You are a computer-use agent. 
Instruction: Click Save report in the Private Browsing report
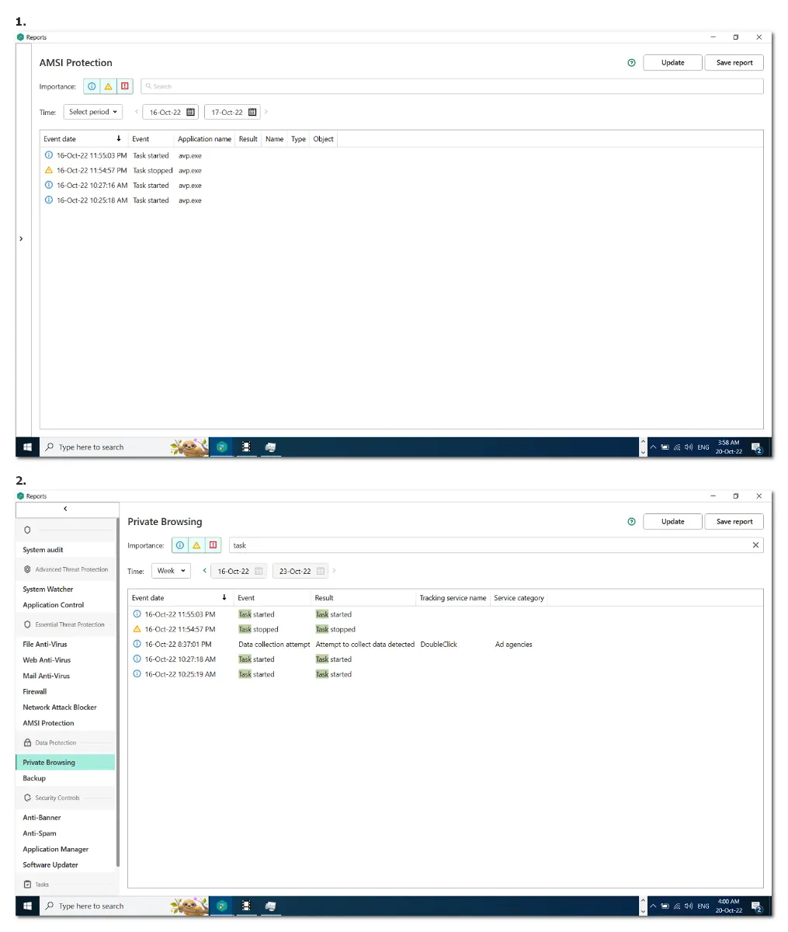pos(734,522)
